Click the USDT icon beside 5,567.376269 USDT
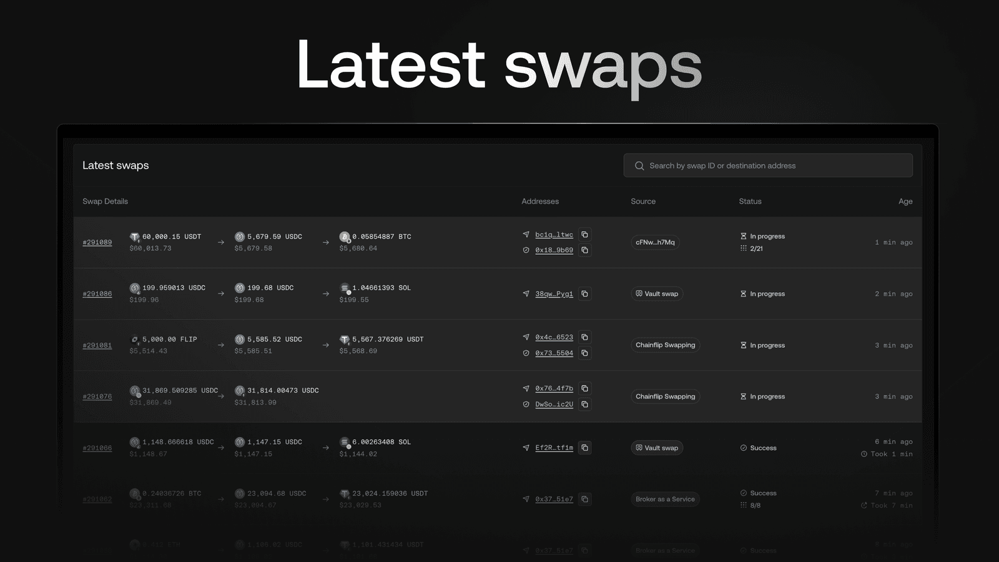This screenshot has height=562, width=999. click(x=345, y=340)
